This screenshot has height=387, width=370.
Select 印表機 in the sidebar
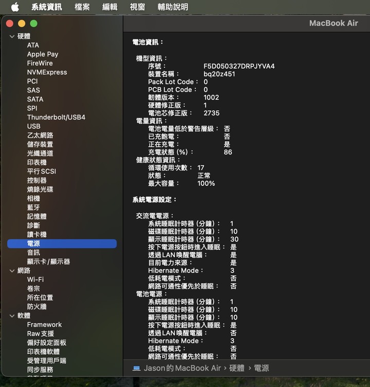[37, 162]
